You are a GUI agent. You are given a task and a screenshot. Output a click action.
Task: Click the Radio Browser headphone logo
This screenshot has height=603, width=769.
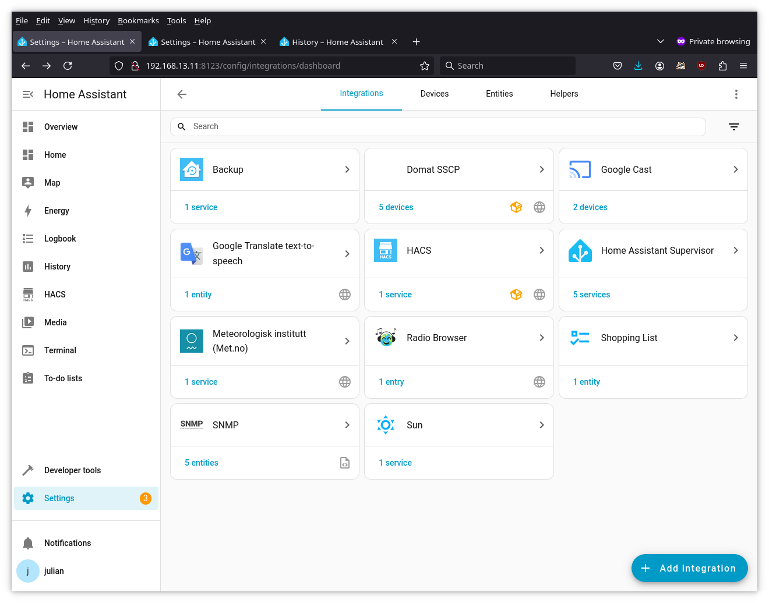(386, 338)
